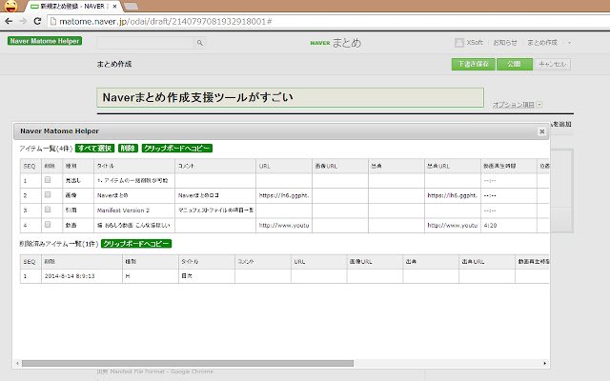This screenshot has width=610, height=381.
Task: Click the SEQ header in the item table
Action: [x=30, y=166]
